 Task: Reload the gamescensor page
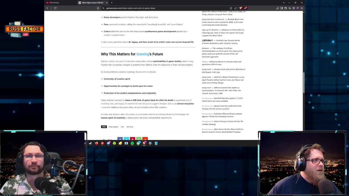(x=55, y=8)
